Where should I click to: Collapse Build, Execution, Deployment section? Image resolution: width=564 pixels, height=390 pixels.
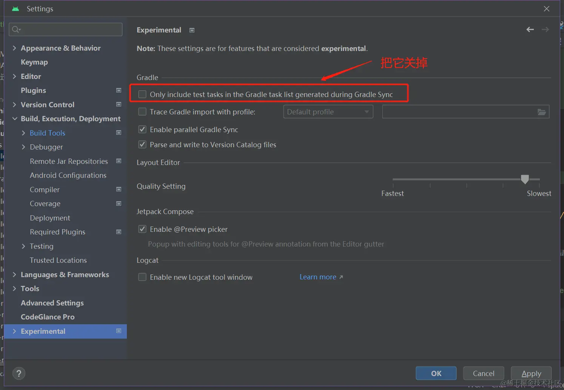[x=15, y=119]
